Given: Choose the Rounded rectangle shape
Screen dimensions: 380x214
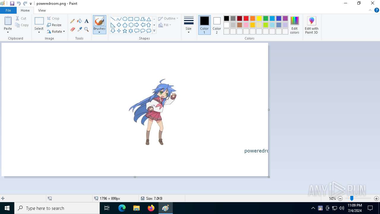Looking at the screenshot, I should tap(137, 19).
